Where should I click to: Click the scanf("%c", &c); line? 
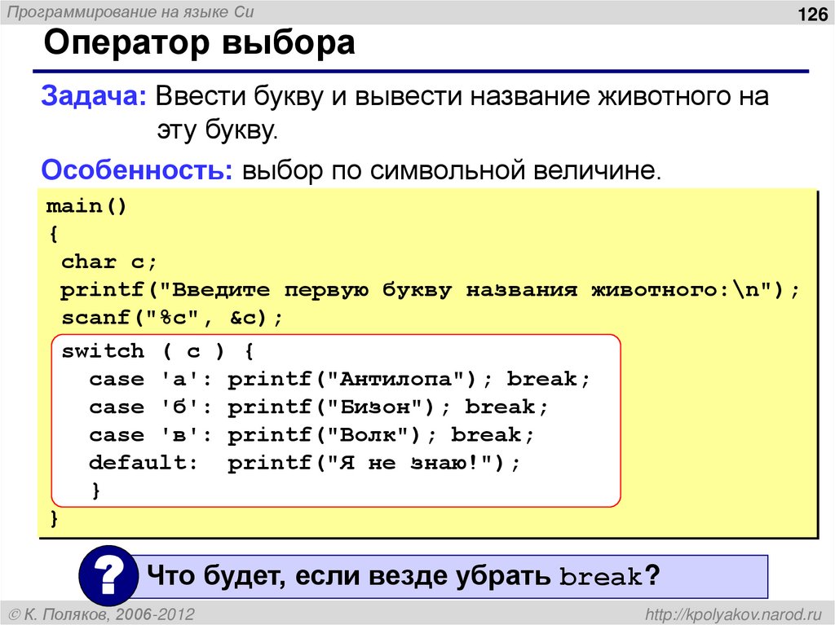(x=172, y=318)
